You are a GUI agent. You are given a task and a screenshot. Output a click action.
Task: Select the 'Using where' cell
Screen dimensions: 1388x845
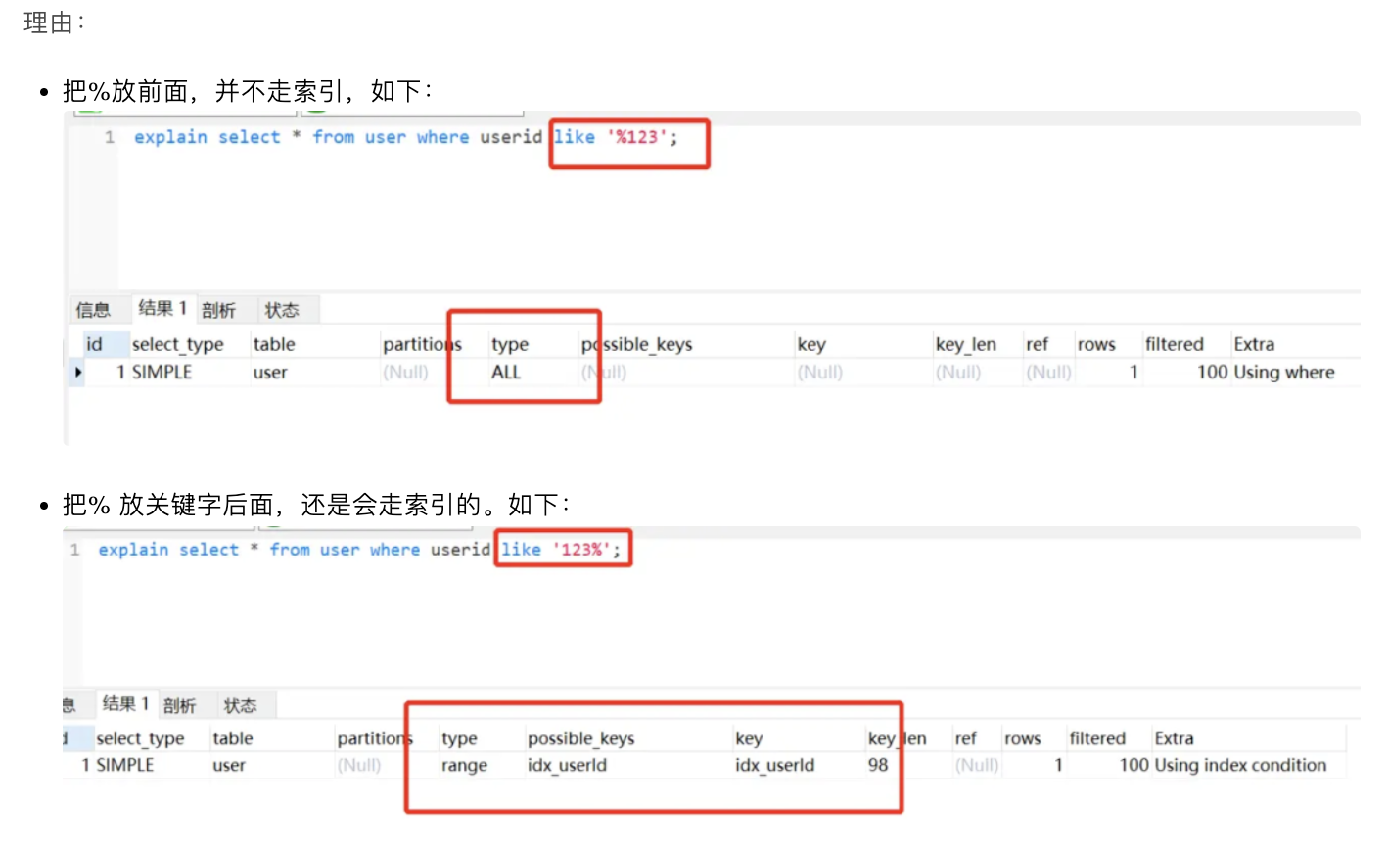point(1283,373)
